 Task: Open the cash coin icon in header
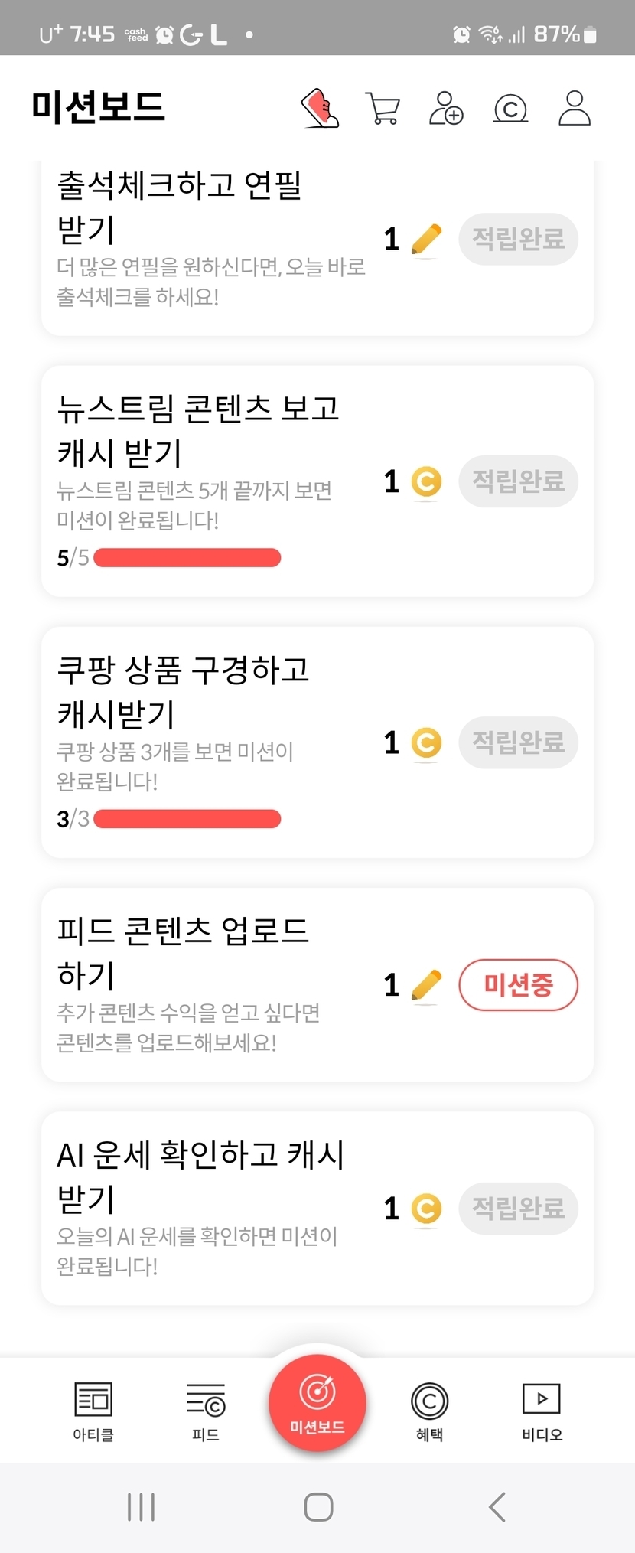pos(510,109)
